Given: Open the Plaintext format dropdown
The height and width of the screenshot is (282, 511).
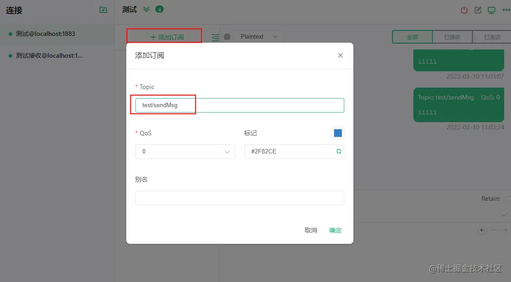Looking at the screenshot, I should coord(258,36).
